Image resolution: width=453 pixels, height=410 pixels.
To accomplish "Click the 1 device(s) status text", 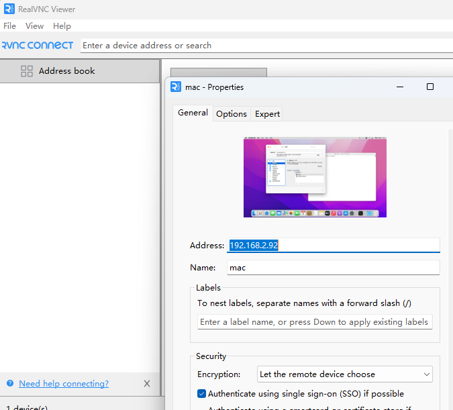I will pos(27,407).
